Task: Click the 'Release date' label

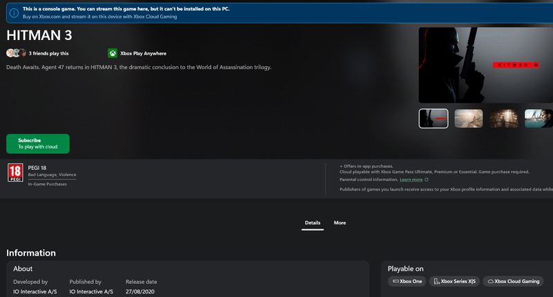Action: [x=141, y=282]
